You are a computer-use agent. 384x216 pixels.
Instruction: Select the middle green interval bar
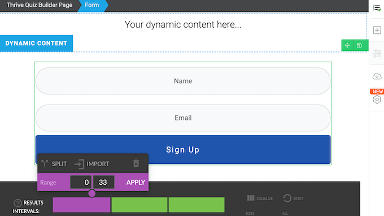pos(139,205)
